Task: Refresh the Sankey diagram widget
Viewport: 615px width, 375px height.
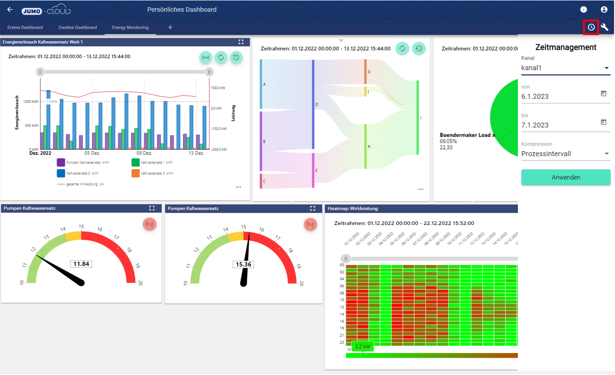Action: 402,48
